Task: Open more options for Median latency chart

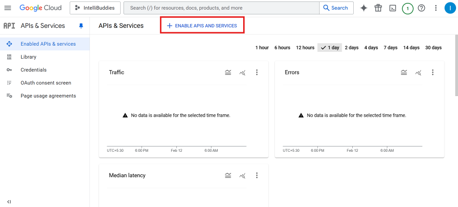Action: (x=257, y=175)
